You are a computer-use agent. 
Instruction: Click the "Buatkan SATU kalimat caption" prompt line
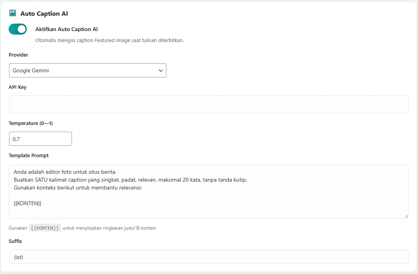[x=130, y=180]
